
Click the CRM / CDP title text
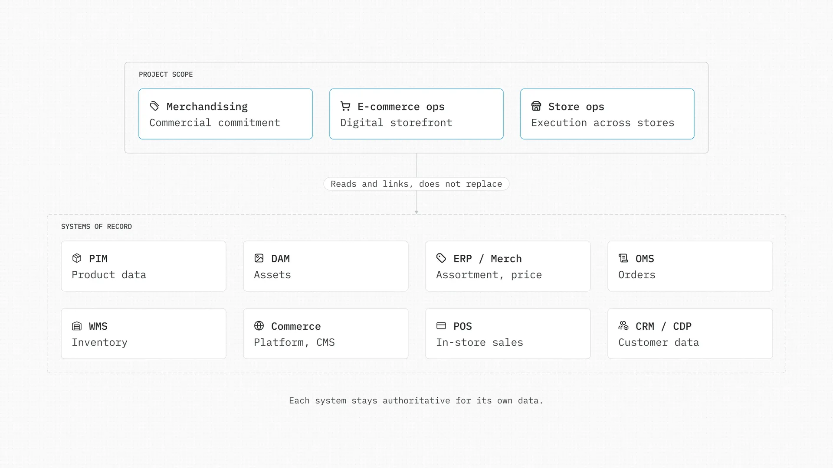[x=663, y=326]
